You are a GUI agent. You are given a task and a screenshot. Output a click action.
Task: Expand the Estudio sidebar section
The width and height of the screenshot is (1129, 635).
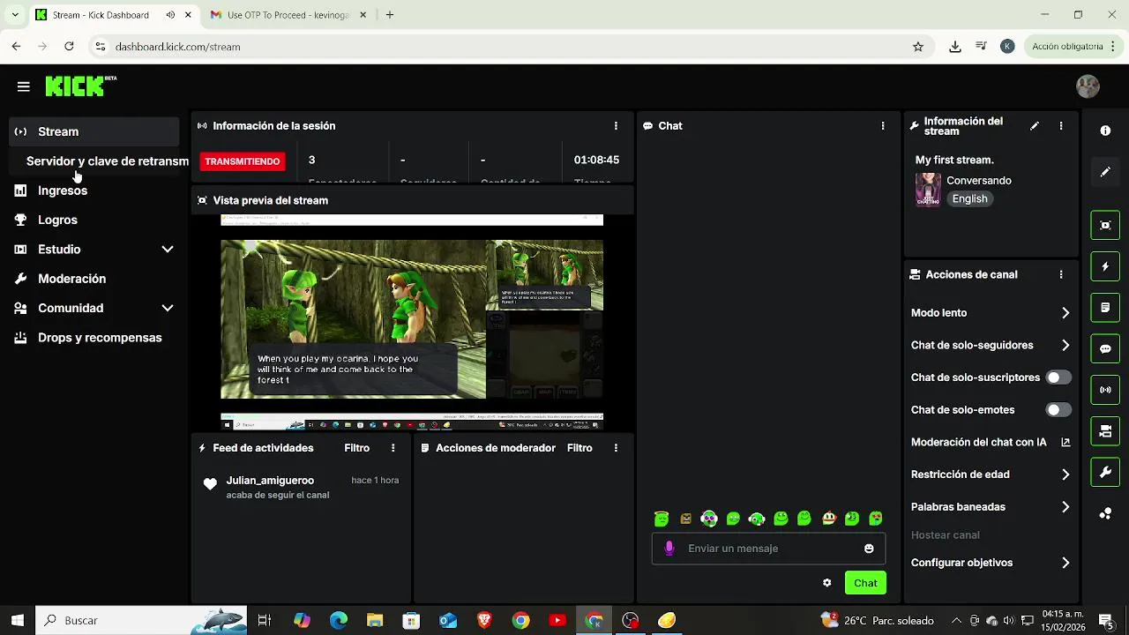pos(93,250)
